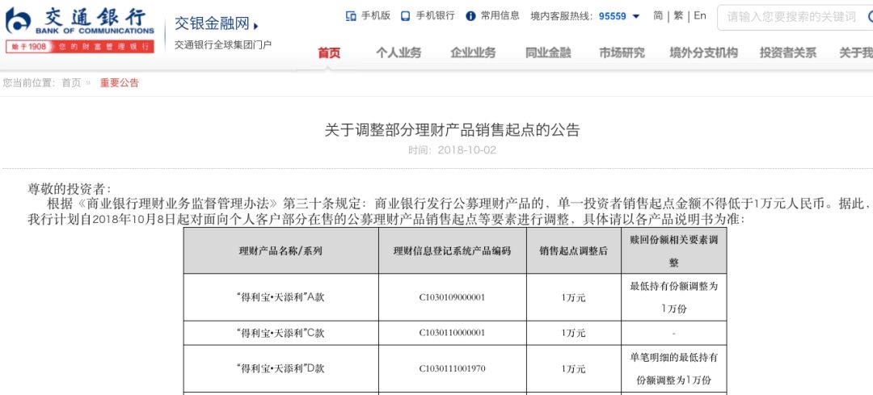Click table header 理财产品名称/系列
Image resolution: width=873 pixels, height=395 pixels.
click(280, 251)
